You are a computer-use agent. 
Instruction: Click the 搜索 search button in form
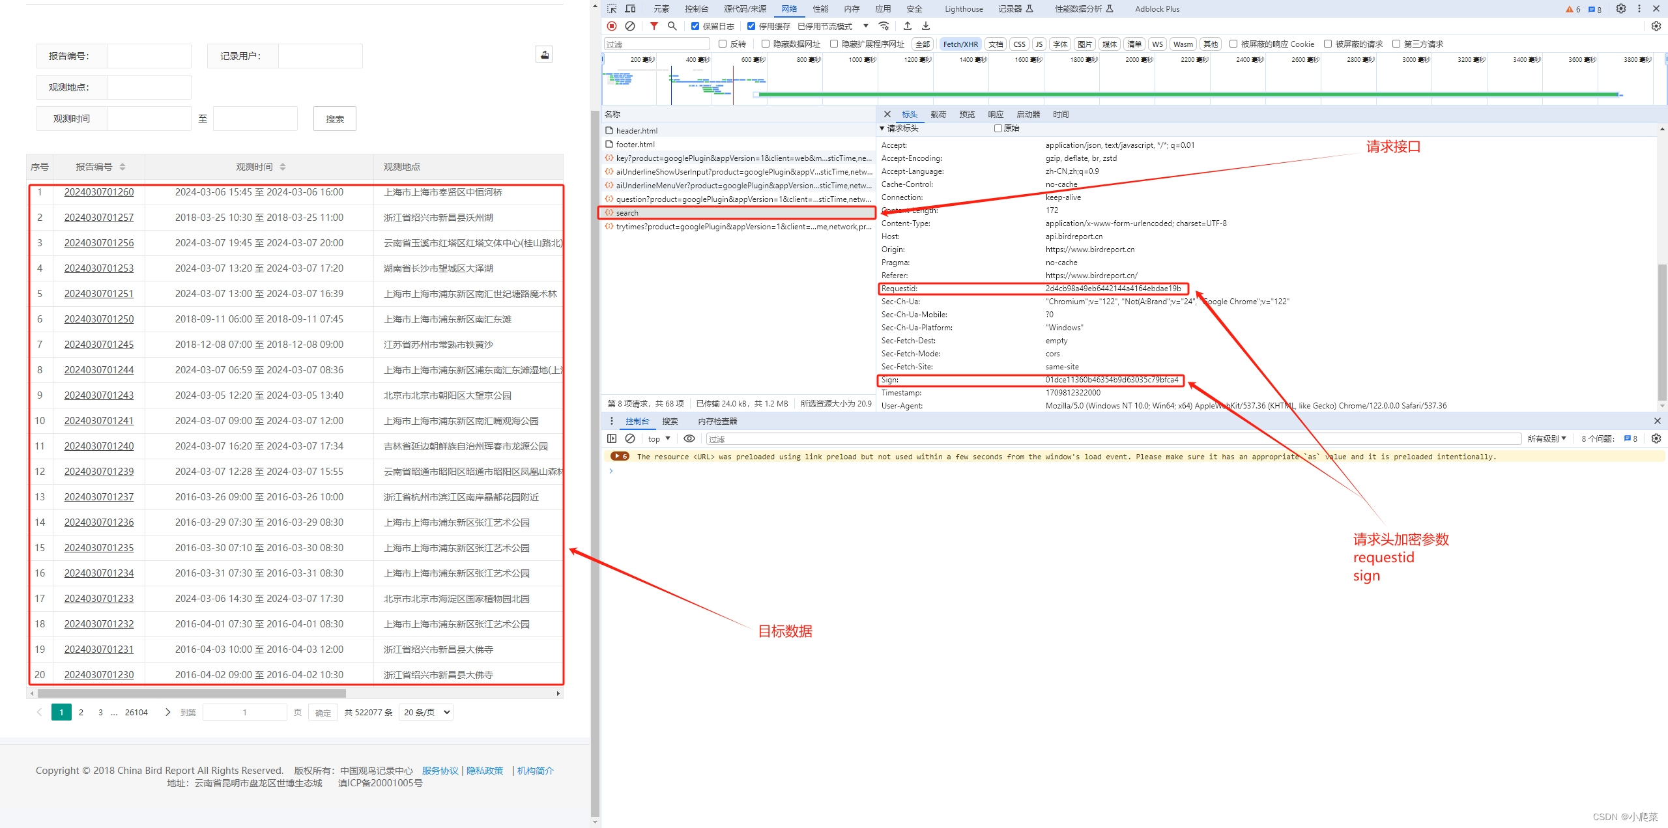335,119
